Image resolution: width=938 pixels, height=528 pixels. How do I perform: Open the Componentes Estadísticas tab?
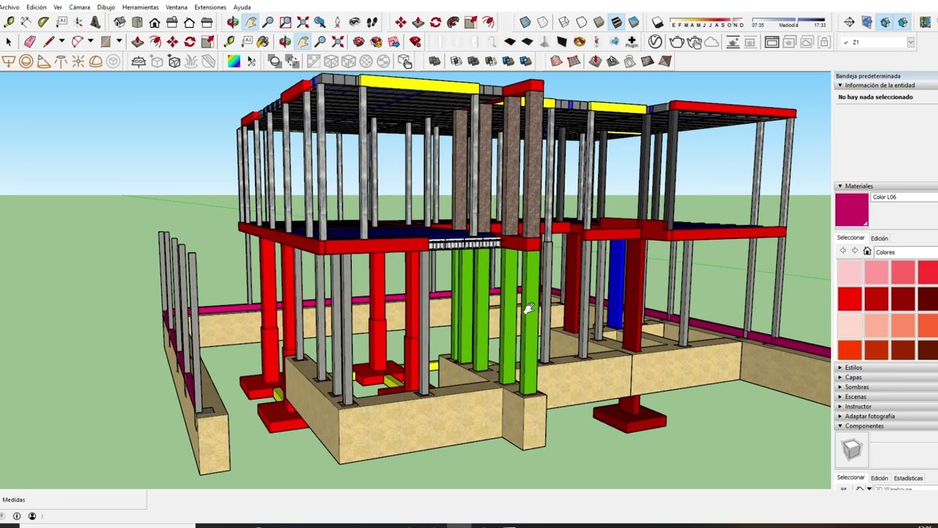point(909,478)
